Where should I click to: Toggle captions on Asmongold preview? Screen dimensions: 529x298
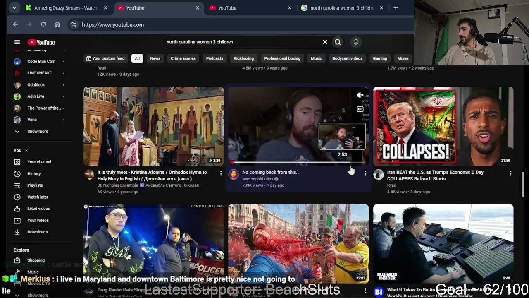(360, 109)
